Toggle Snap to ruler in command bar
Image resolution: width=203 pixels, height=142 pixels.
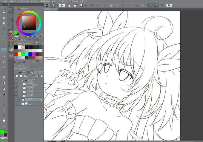click(x=150, y=5)
